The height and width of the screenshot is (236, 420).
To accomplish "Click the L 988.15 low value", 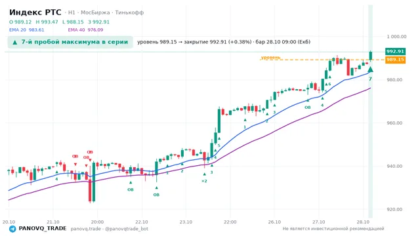I will (x=73, y=22).
